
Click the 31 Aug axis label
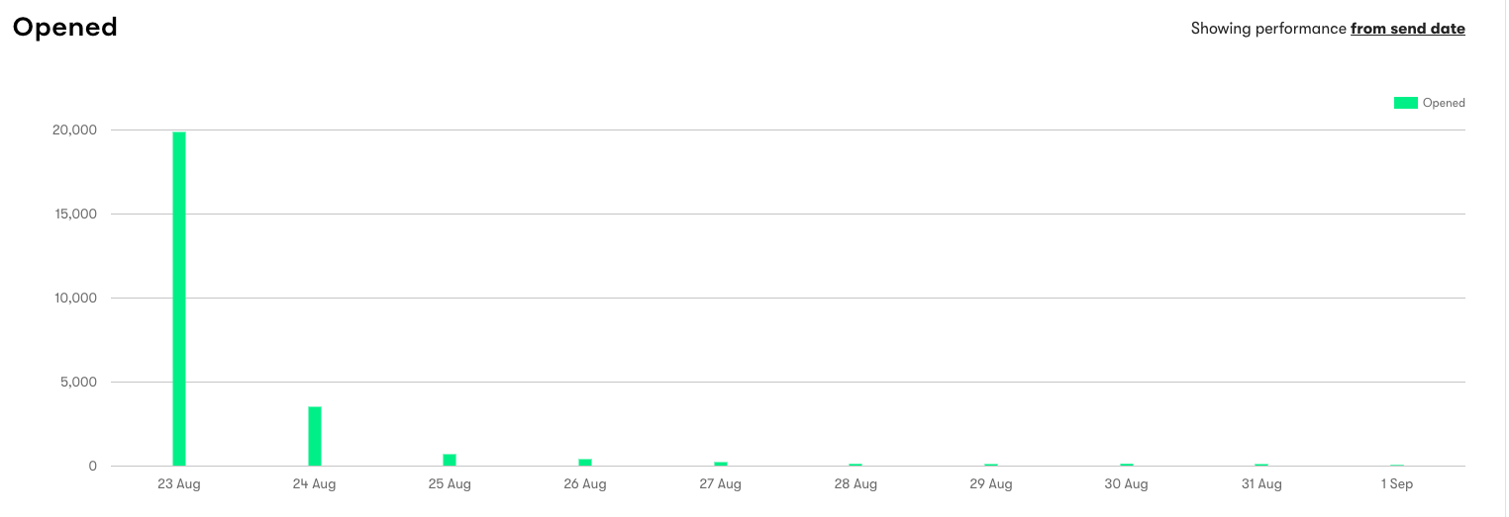coord(1261,484)
